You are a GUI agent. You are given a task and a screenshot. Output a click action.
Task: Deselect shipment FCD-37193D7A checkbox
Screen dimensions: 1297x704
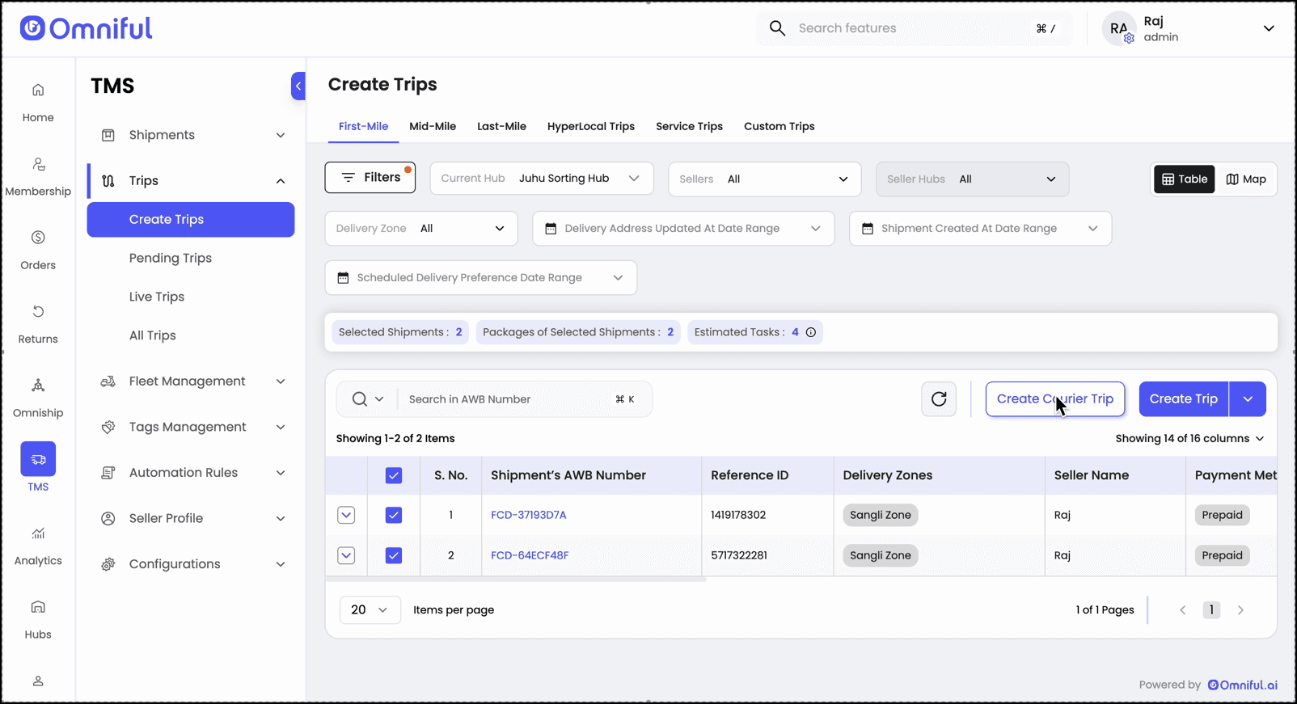[394, 515]
